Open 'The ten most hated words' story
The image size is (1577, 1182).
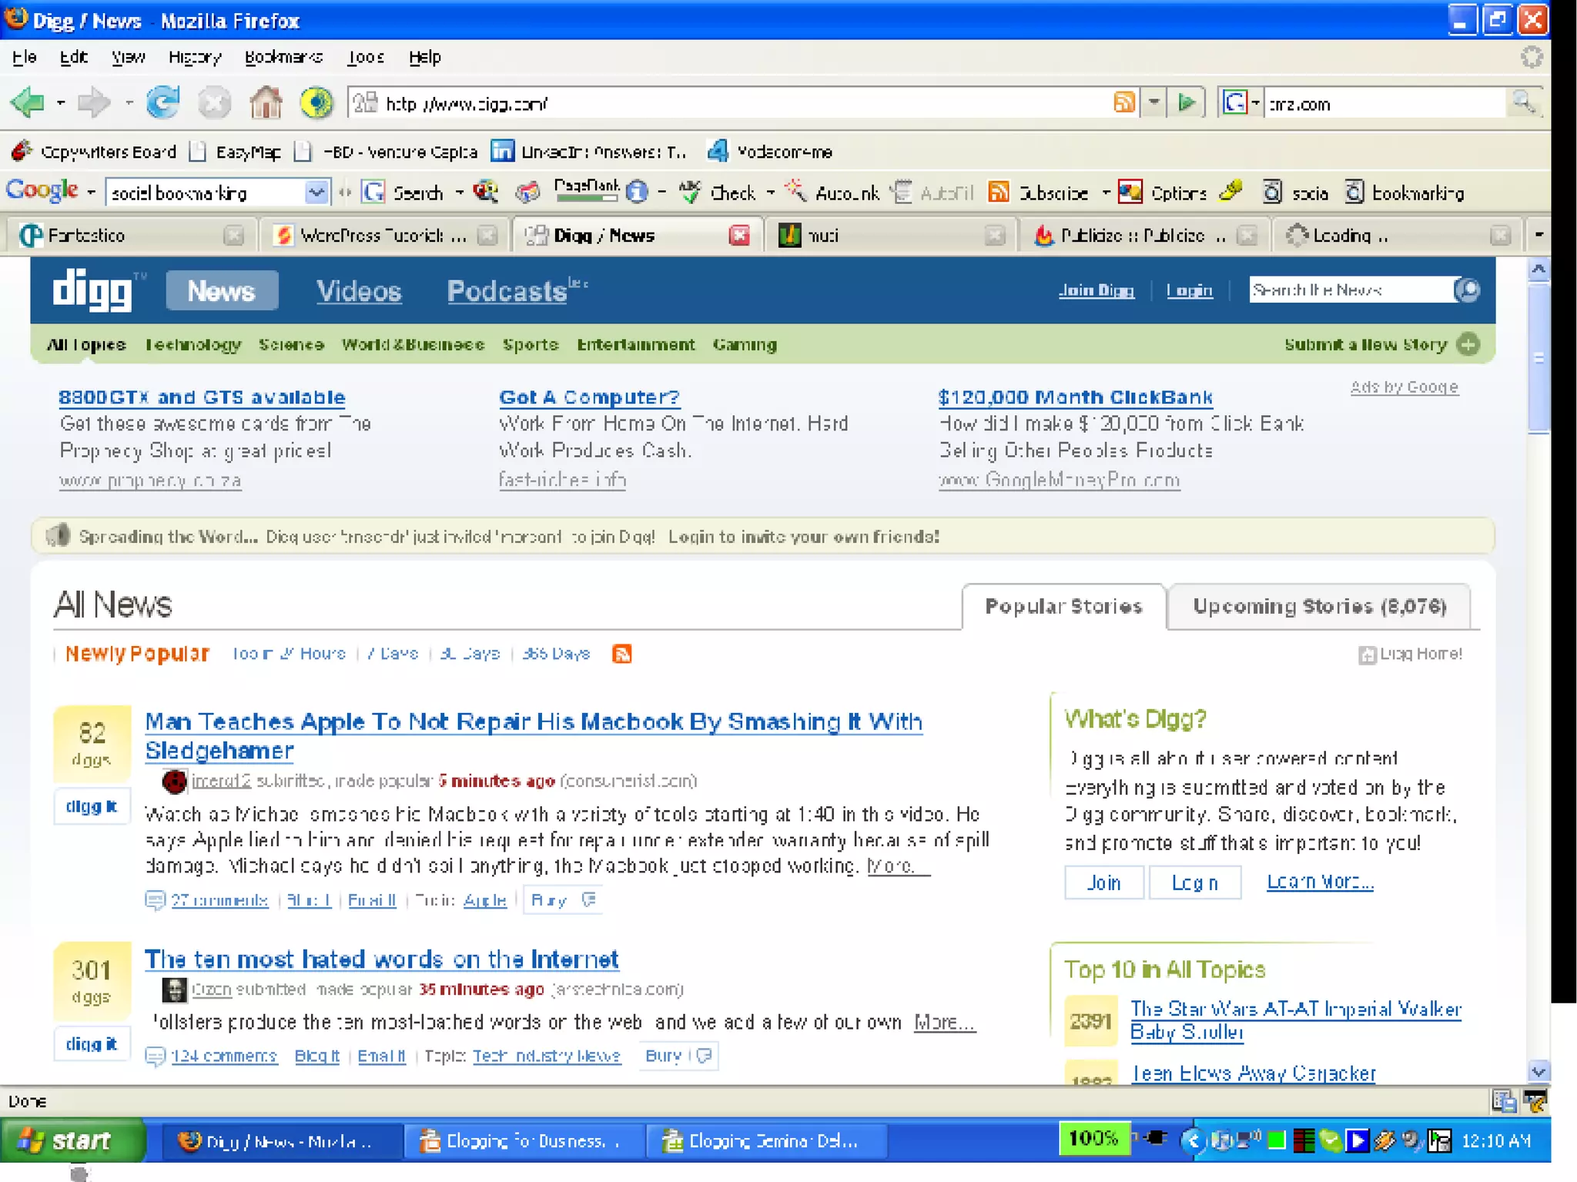381,959
